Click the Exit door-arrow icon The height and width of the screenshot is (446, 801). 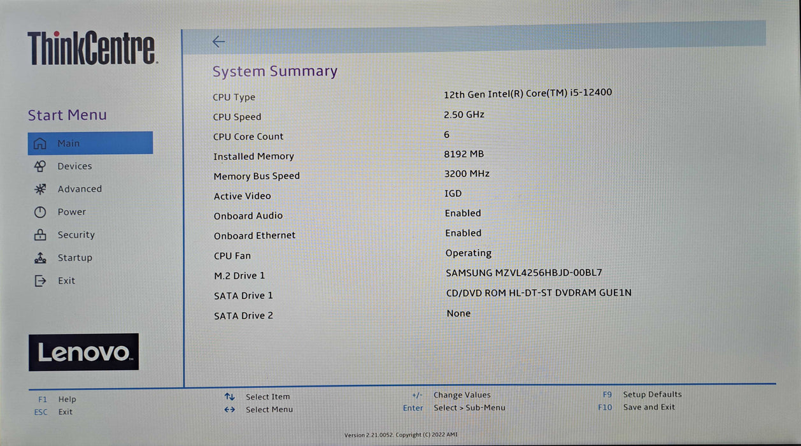[40, 280]
